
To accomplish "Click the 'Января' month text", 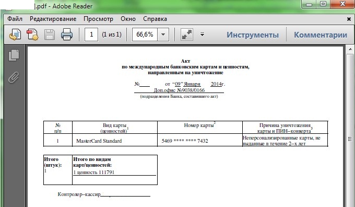I will tap(192, 84).
